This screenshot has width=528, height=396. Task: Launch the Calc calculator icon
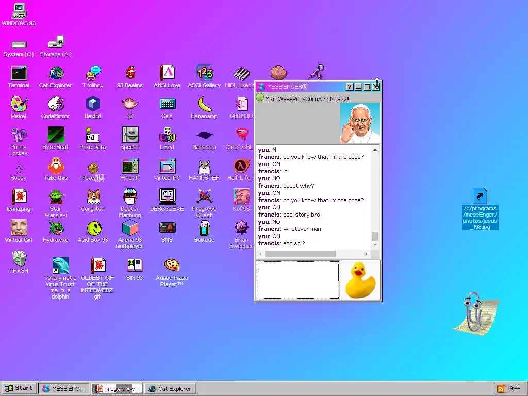pyautogui.click(x=167, y=104)
